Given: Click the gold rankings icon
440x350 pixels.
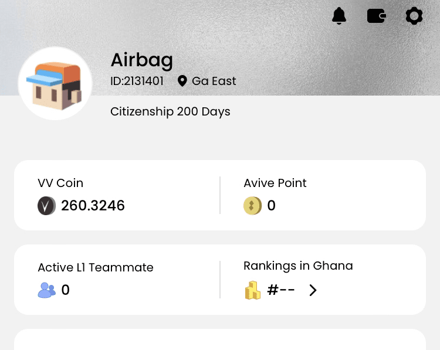Looking at the screenshot, I should point(252,290).
